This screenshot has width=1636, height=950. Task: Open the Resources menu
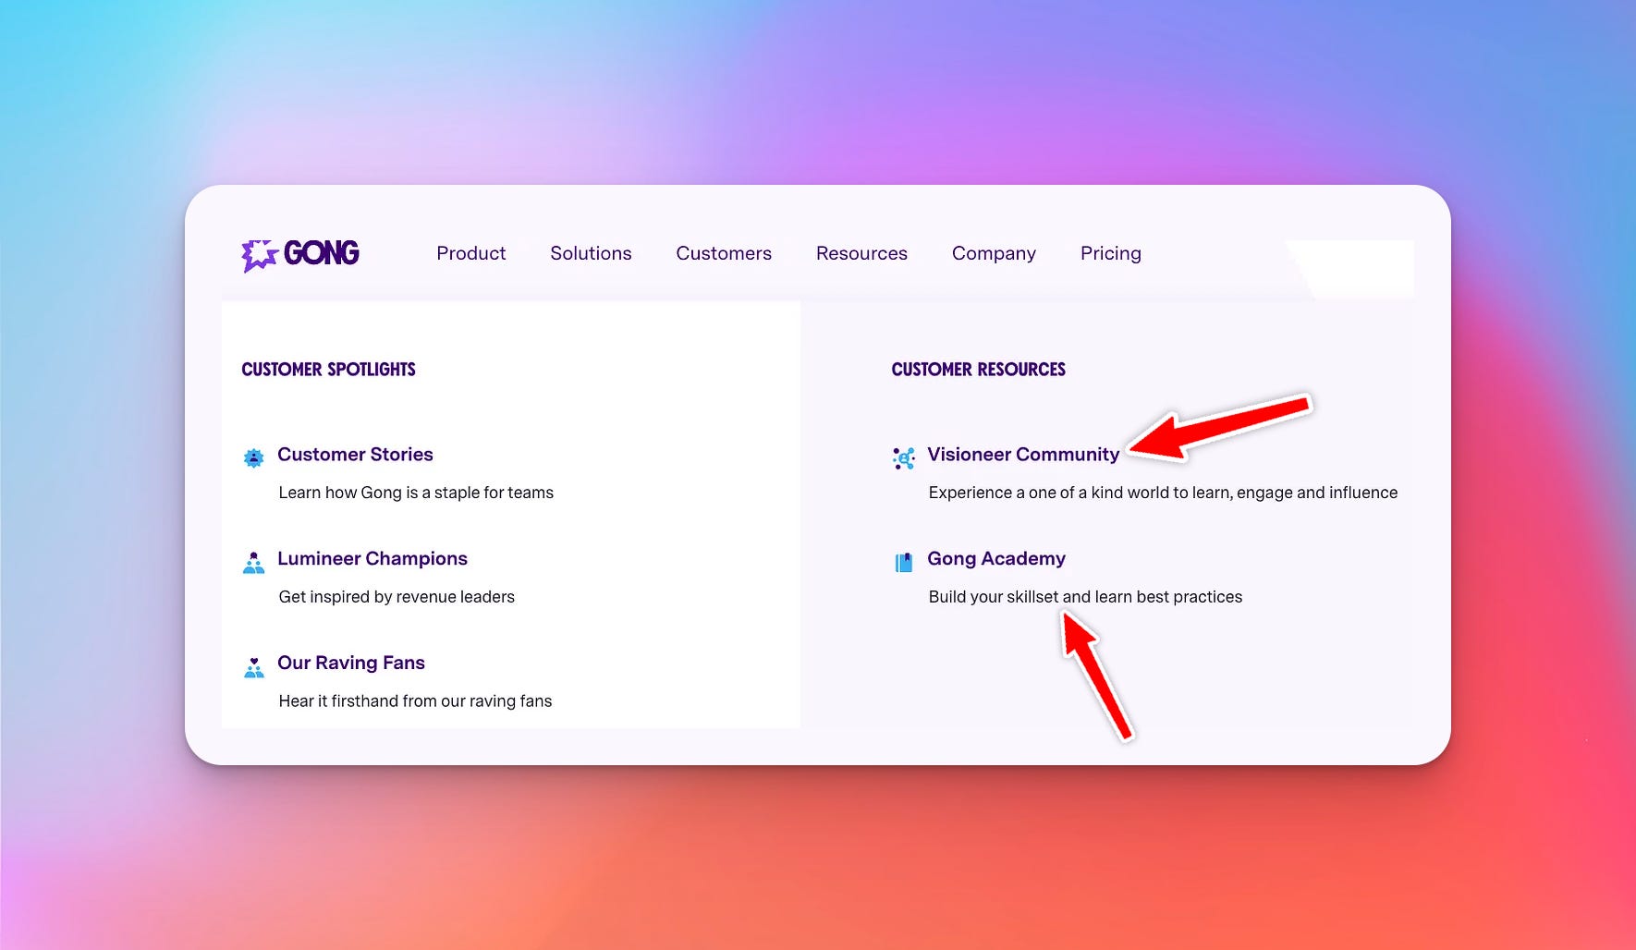pyautogui.click(x=861, y=253)
